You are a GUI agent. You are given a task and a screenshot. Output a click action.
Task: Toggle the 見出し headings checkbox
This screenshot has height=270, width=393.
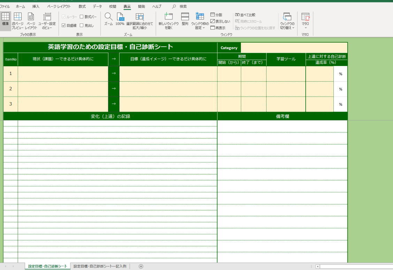click(x=82, y=25)
